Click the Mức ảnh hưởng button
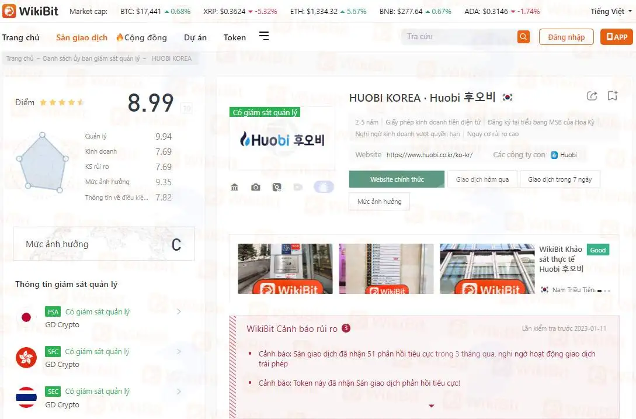 pyautogui.click(x=379, y=202)
